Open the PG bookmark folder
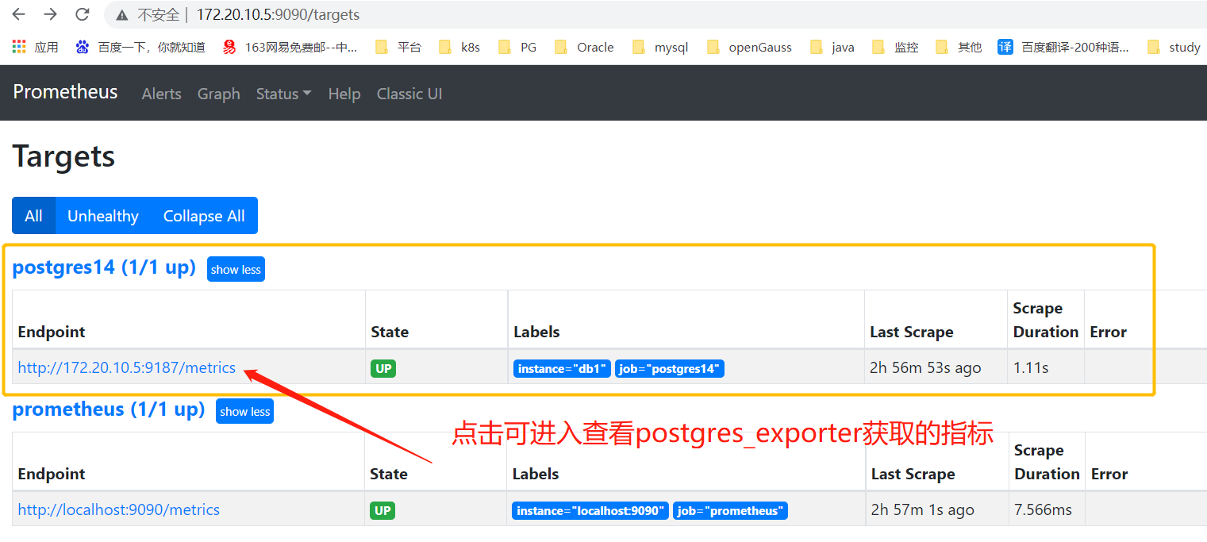 tap(517, 47)
